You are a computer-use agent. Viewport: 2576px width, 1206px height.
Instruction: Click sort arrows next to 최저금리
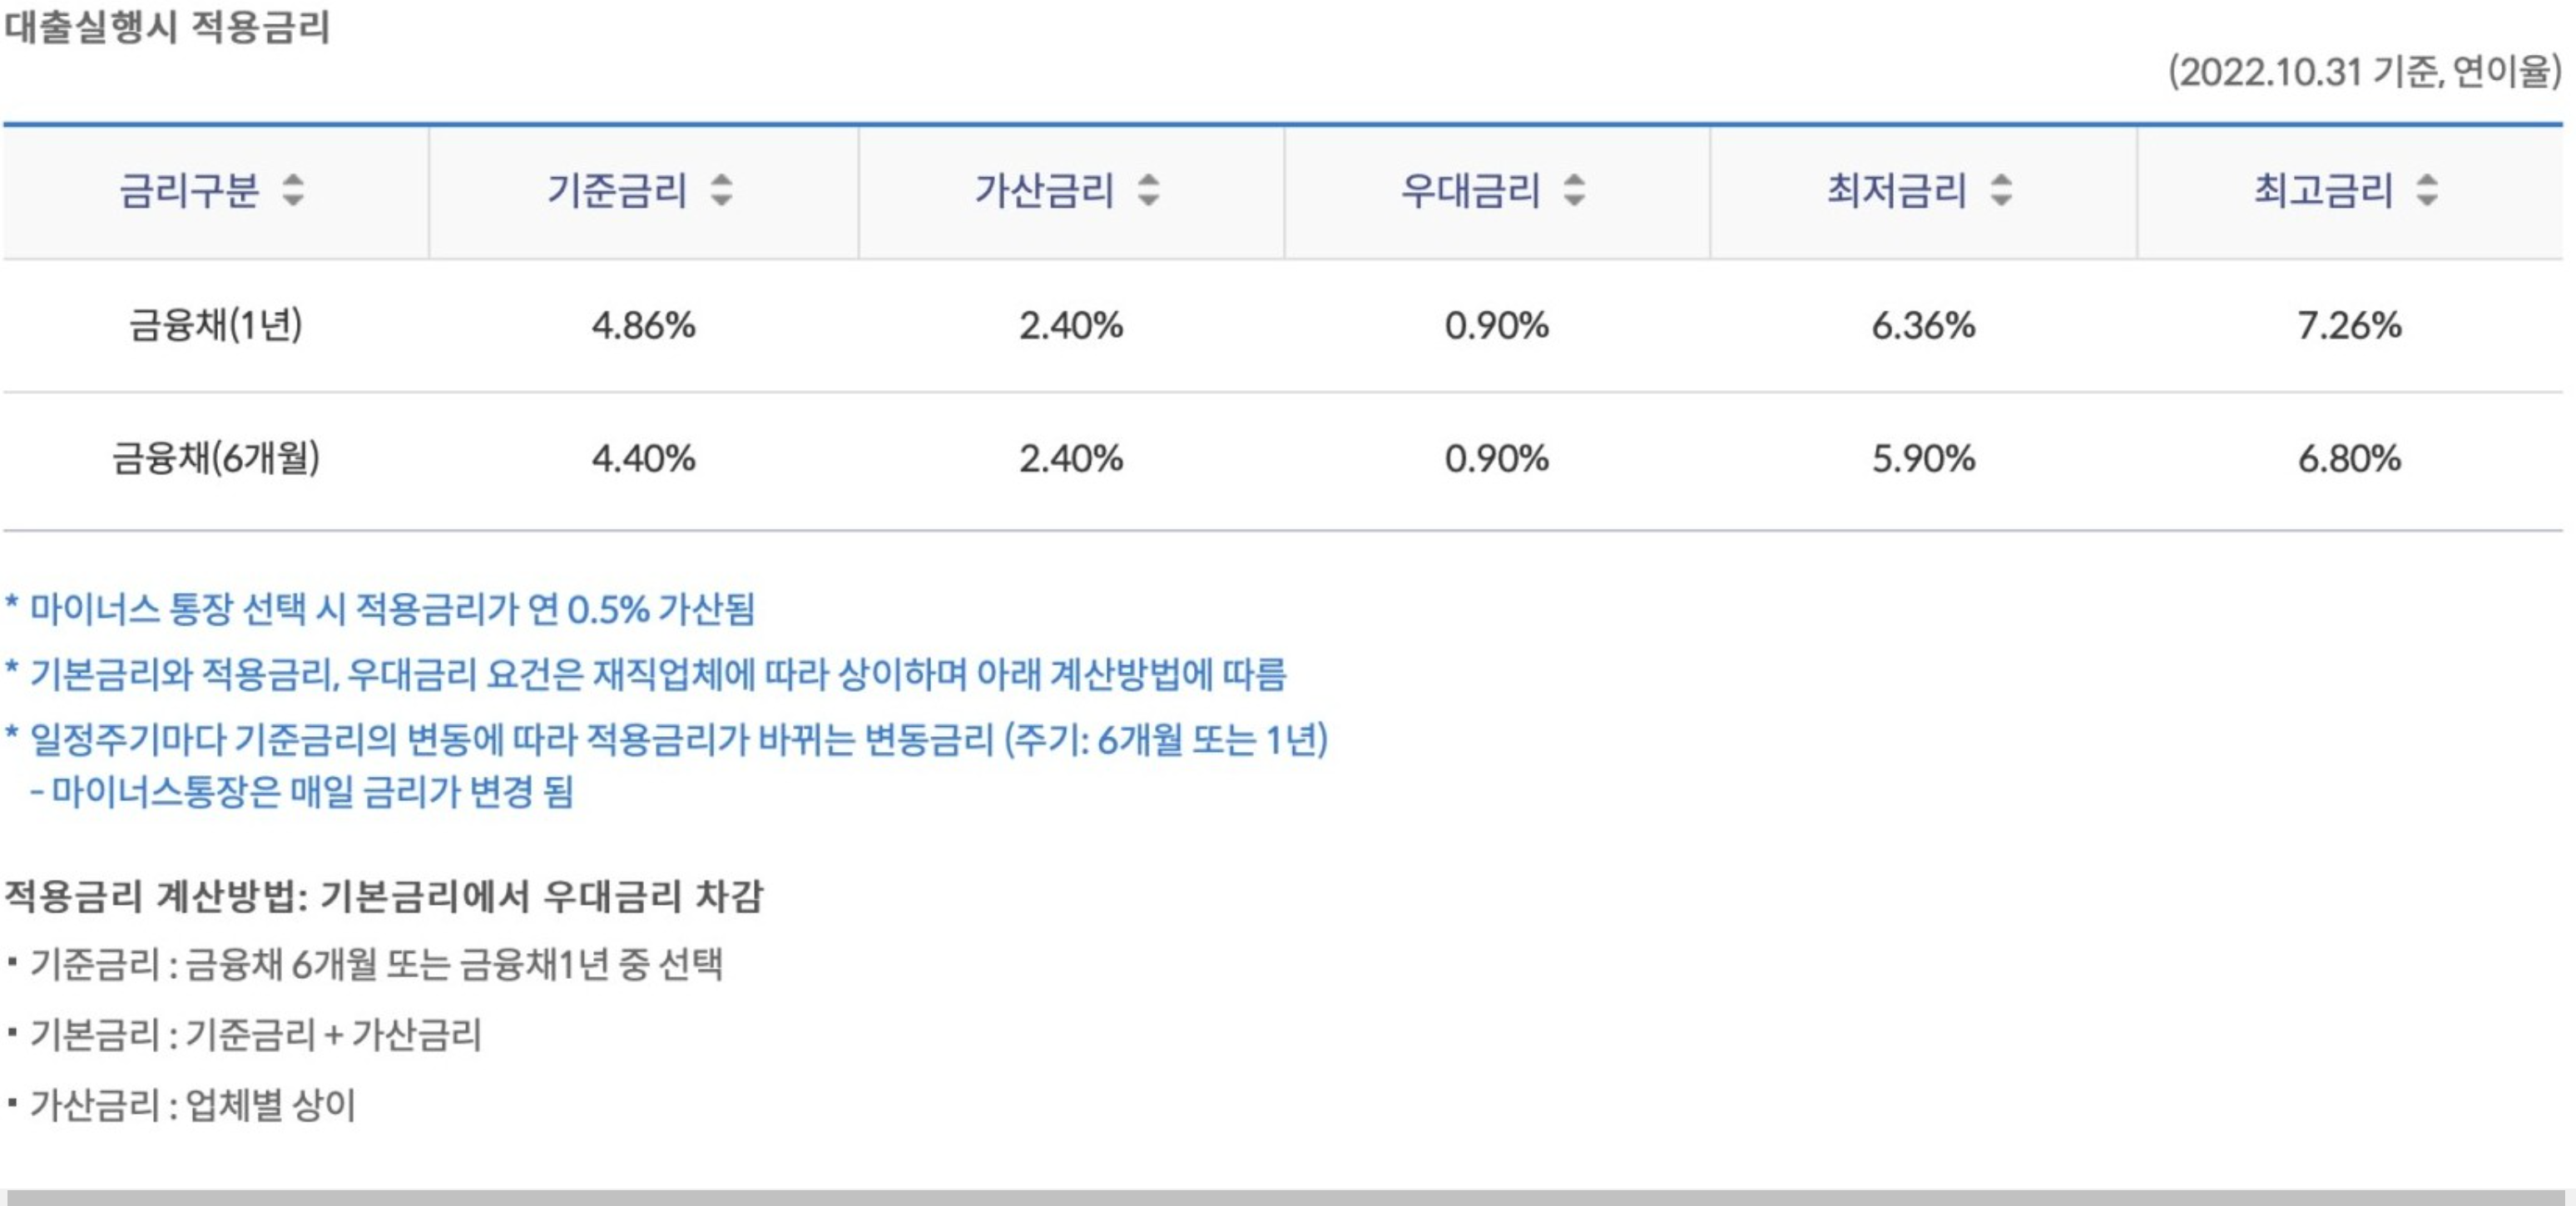2000,190
